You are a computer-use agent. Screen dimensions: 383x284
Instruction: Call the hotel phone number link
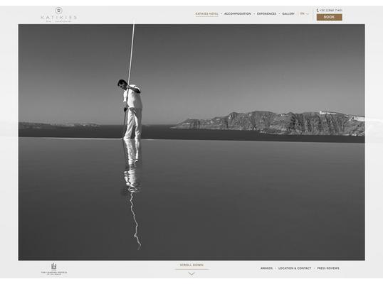(x=330, y=10)
